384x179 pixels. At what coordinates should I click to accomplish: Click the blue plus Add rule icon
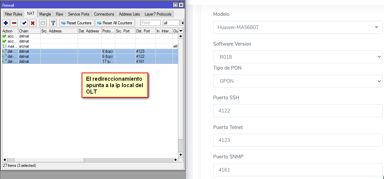(x=6, y=23)
